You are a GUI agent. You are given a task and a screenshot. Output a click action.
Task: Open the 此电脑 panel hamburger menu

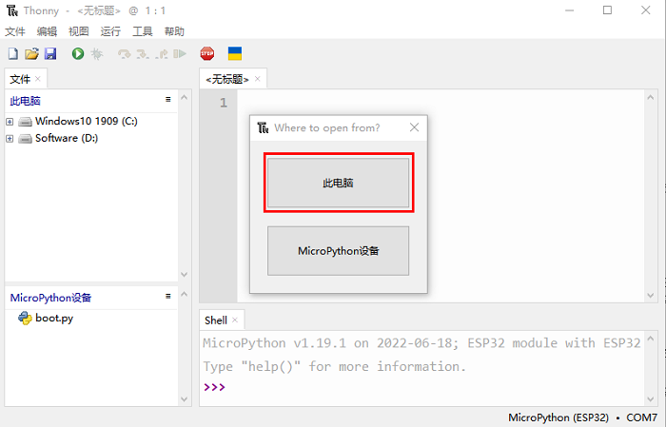click(x=167, y=99)
